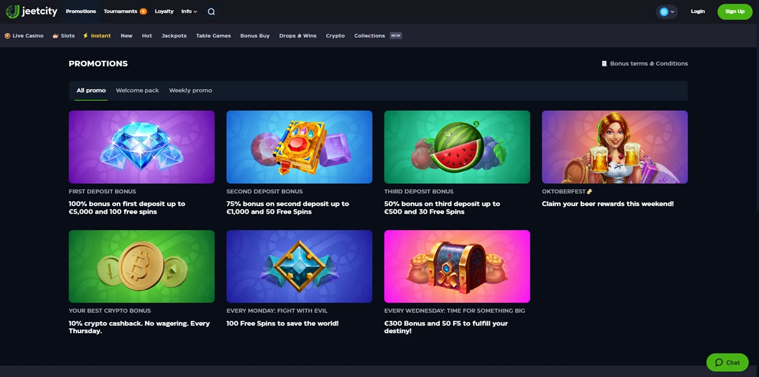
Task: Open the Table Games category
Action: [x=213, y=36]
